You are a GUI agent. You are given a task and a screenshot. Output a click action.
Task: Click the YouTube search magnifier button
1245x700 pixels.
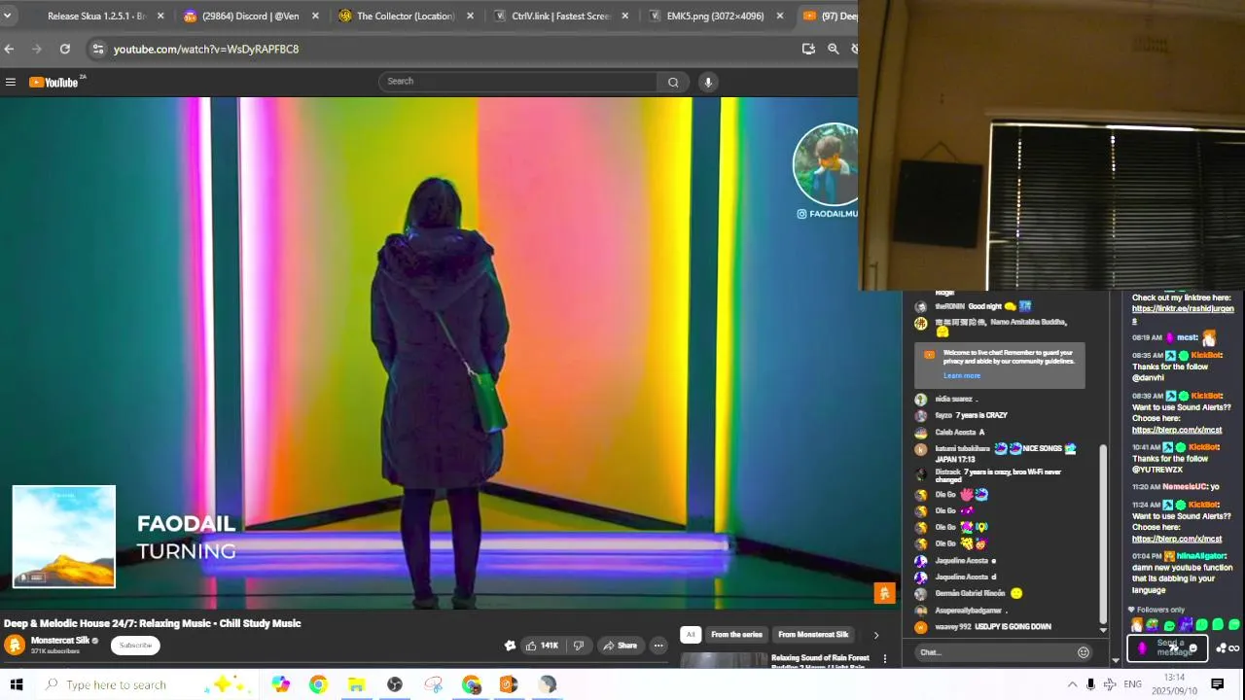[673, 82]
